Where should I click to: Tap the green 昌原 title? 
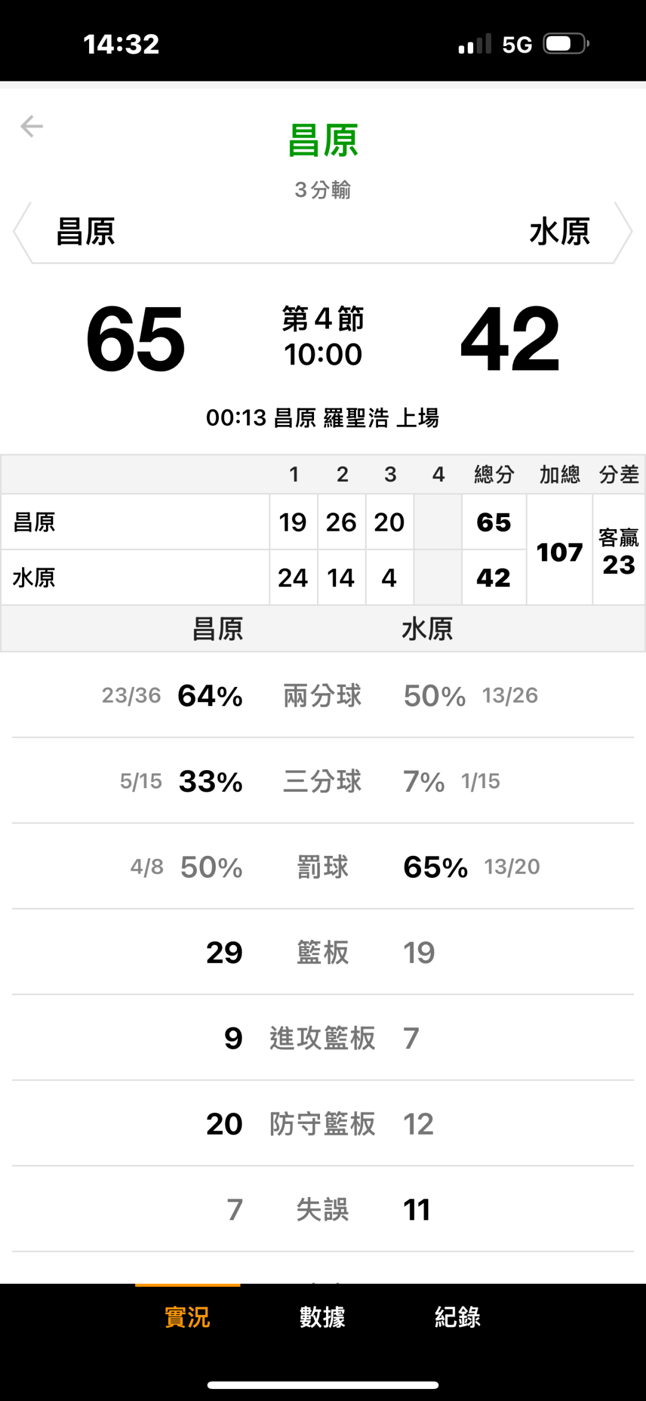[323, 141]
